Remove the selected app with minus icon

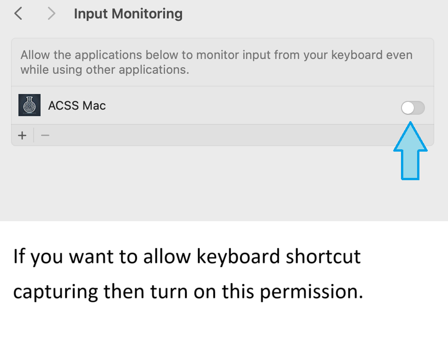[x=45, y=135]
